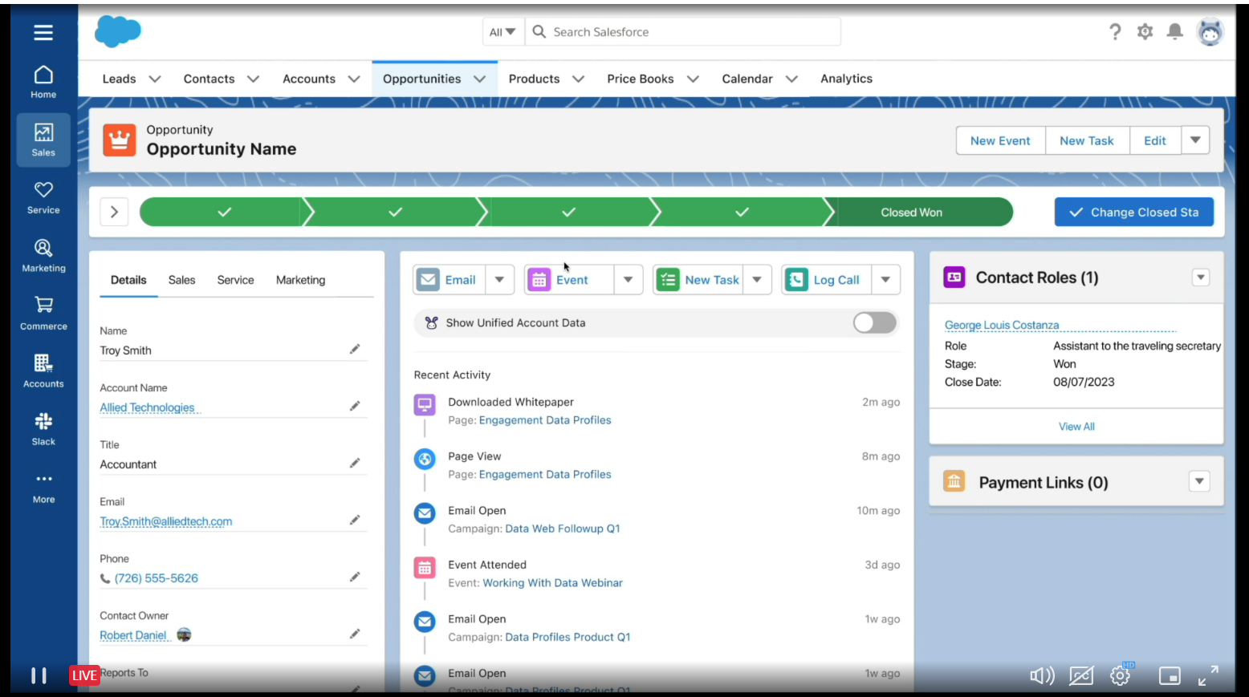This screenshot has height=697, width=1249.
Task: Toggle the video volume speaker
Action: pyautogui.click(x=1042, y=676)
